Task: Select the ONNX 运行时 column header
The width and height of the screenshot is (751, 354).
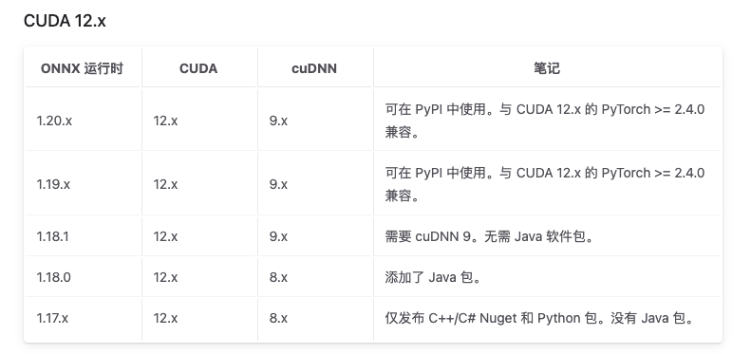Action: tap(83, 68)
